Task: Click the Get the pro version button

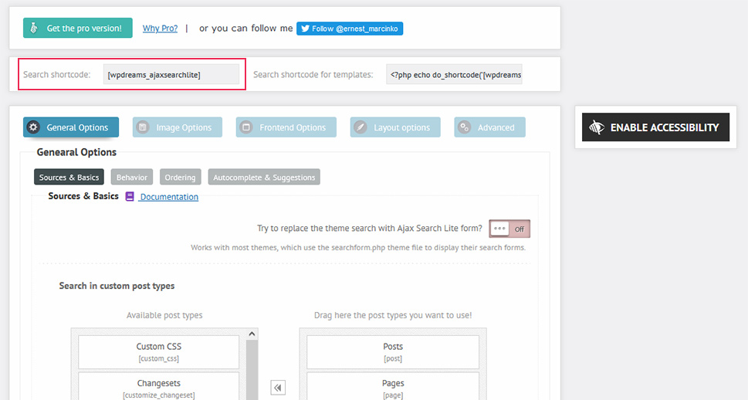Action: [78, 28]
